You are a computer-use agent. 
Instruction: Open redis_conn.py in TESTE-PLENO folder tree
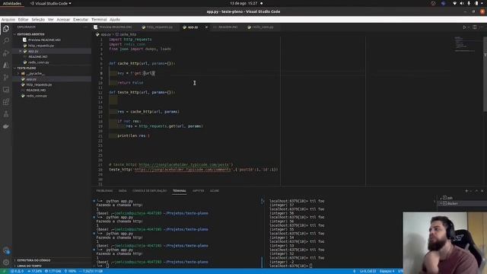coord(37,96)
